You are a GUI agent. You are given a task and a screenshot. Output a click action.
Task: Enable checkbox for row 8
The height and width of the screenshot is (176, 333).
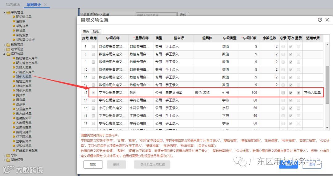click(x=93, y=54)
